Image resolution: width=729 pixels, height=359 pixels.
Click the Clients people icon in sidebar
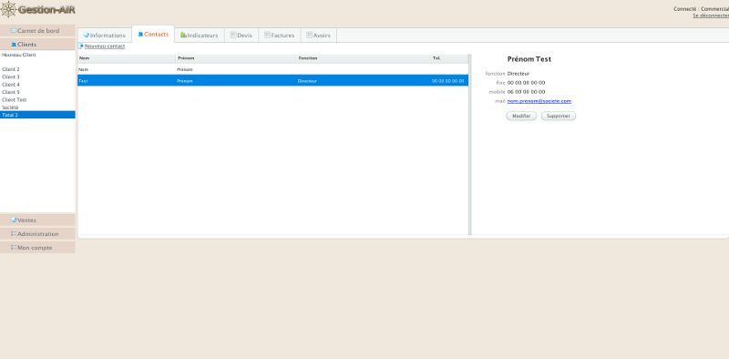14,45
